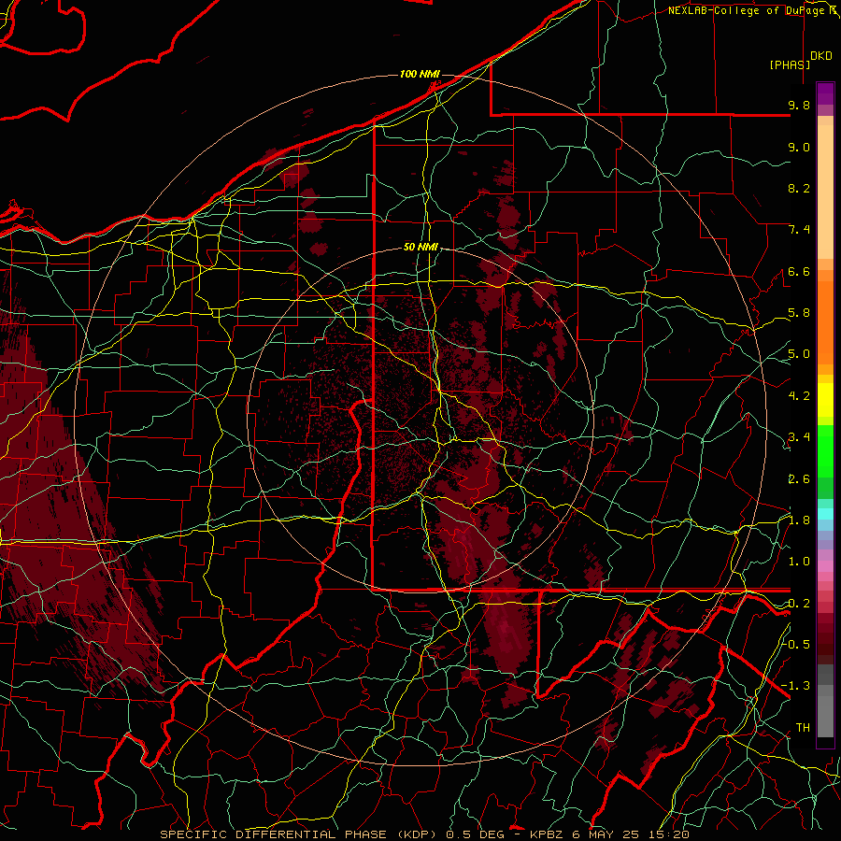Viewport: 841px width, 841px height.
Task: Click the 7.4 color scale value
Action: tap(799, 230)
